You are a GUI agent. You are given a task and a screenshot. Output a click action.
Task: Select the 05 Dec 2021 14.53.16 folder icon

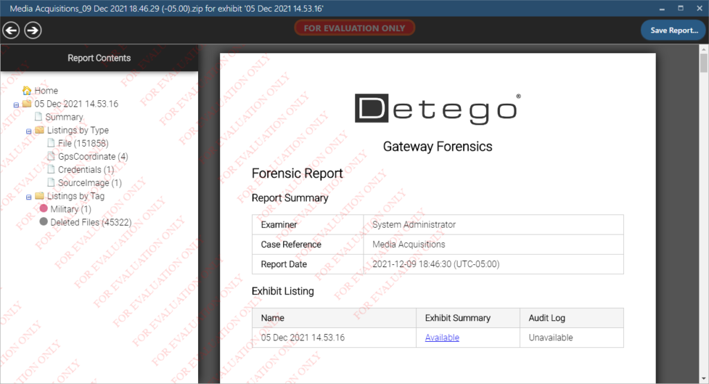[27, 104]
